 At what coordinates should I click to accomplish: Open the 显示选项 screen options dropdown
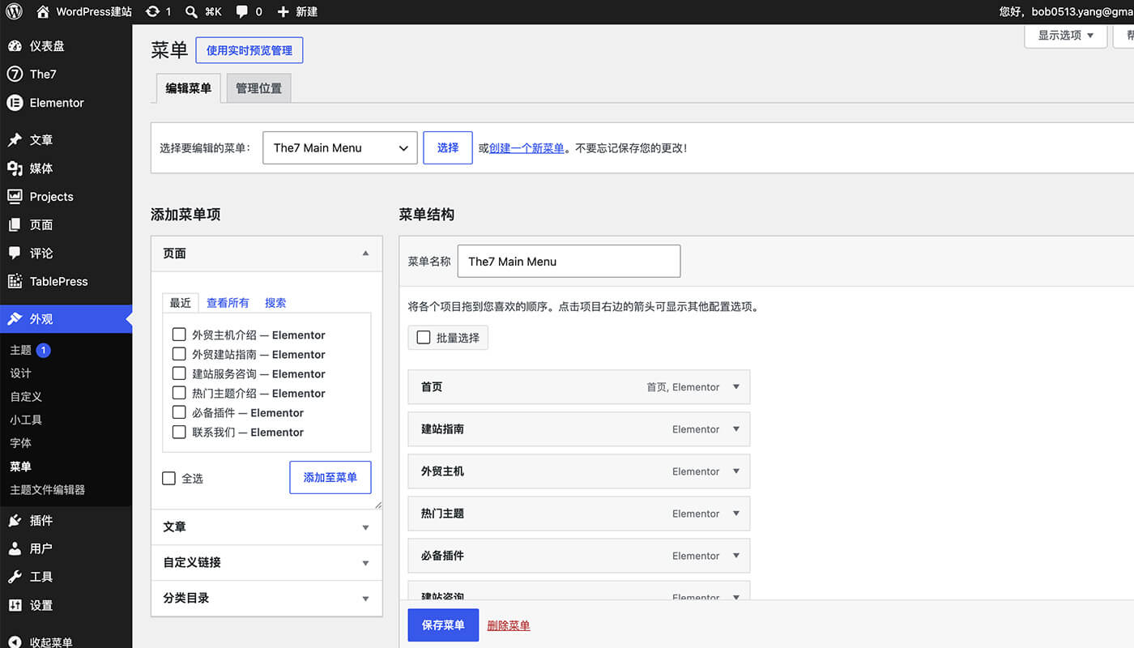[1066, 36]
